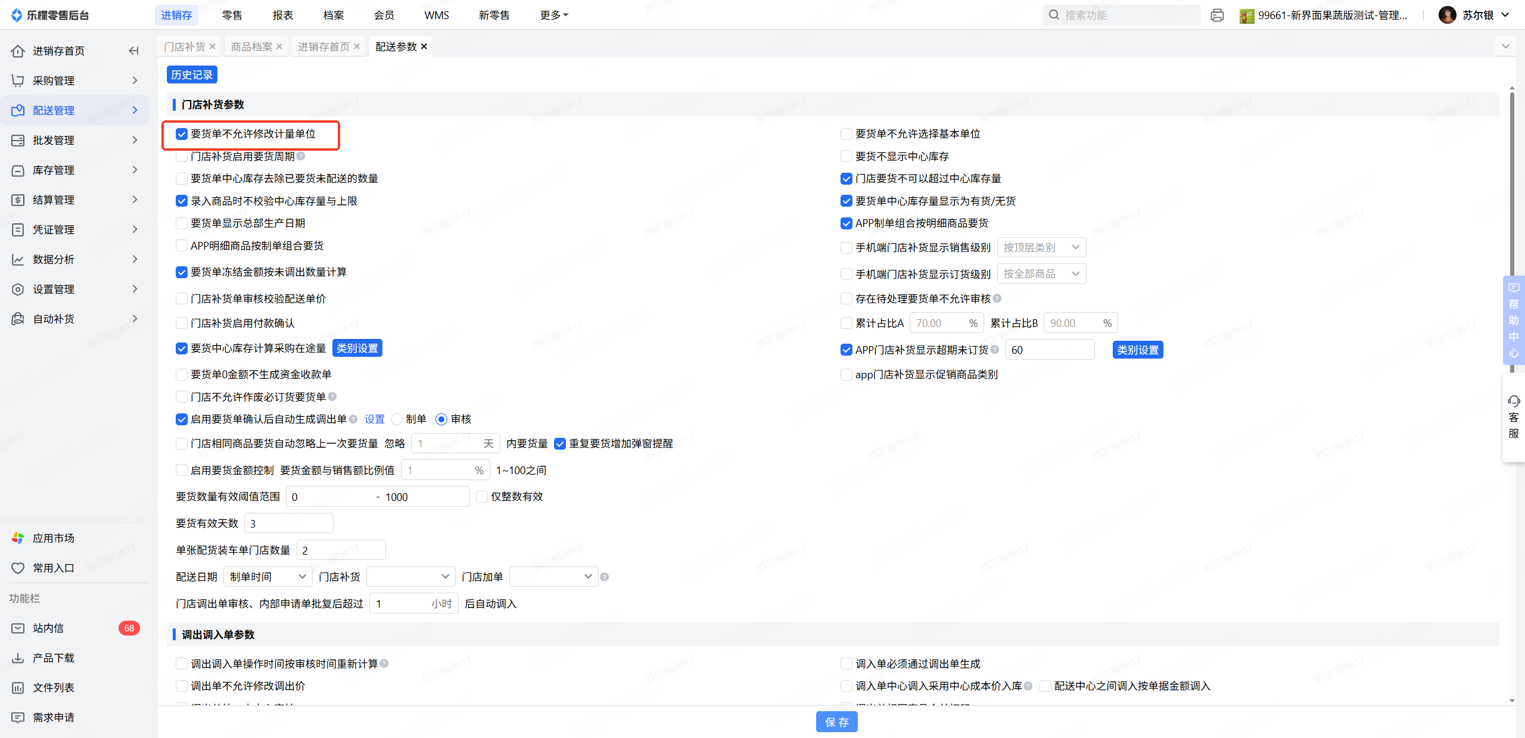Image resolution: width=1525 pixels, height=738 pixels.
Task: Click the 保存 button at bottom
Action: tap(836, 722)
